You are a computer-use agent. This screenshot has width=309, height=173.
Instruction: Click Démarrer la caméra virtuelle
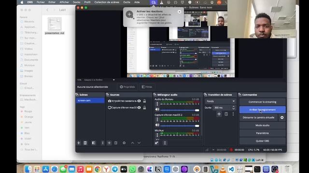click(258, 117)
